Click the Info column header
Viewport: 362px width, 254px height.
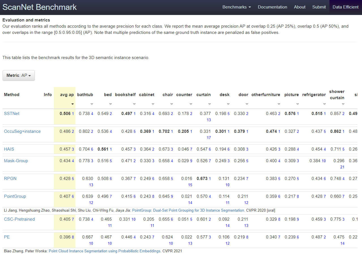48,95
